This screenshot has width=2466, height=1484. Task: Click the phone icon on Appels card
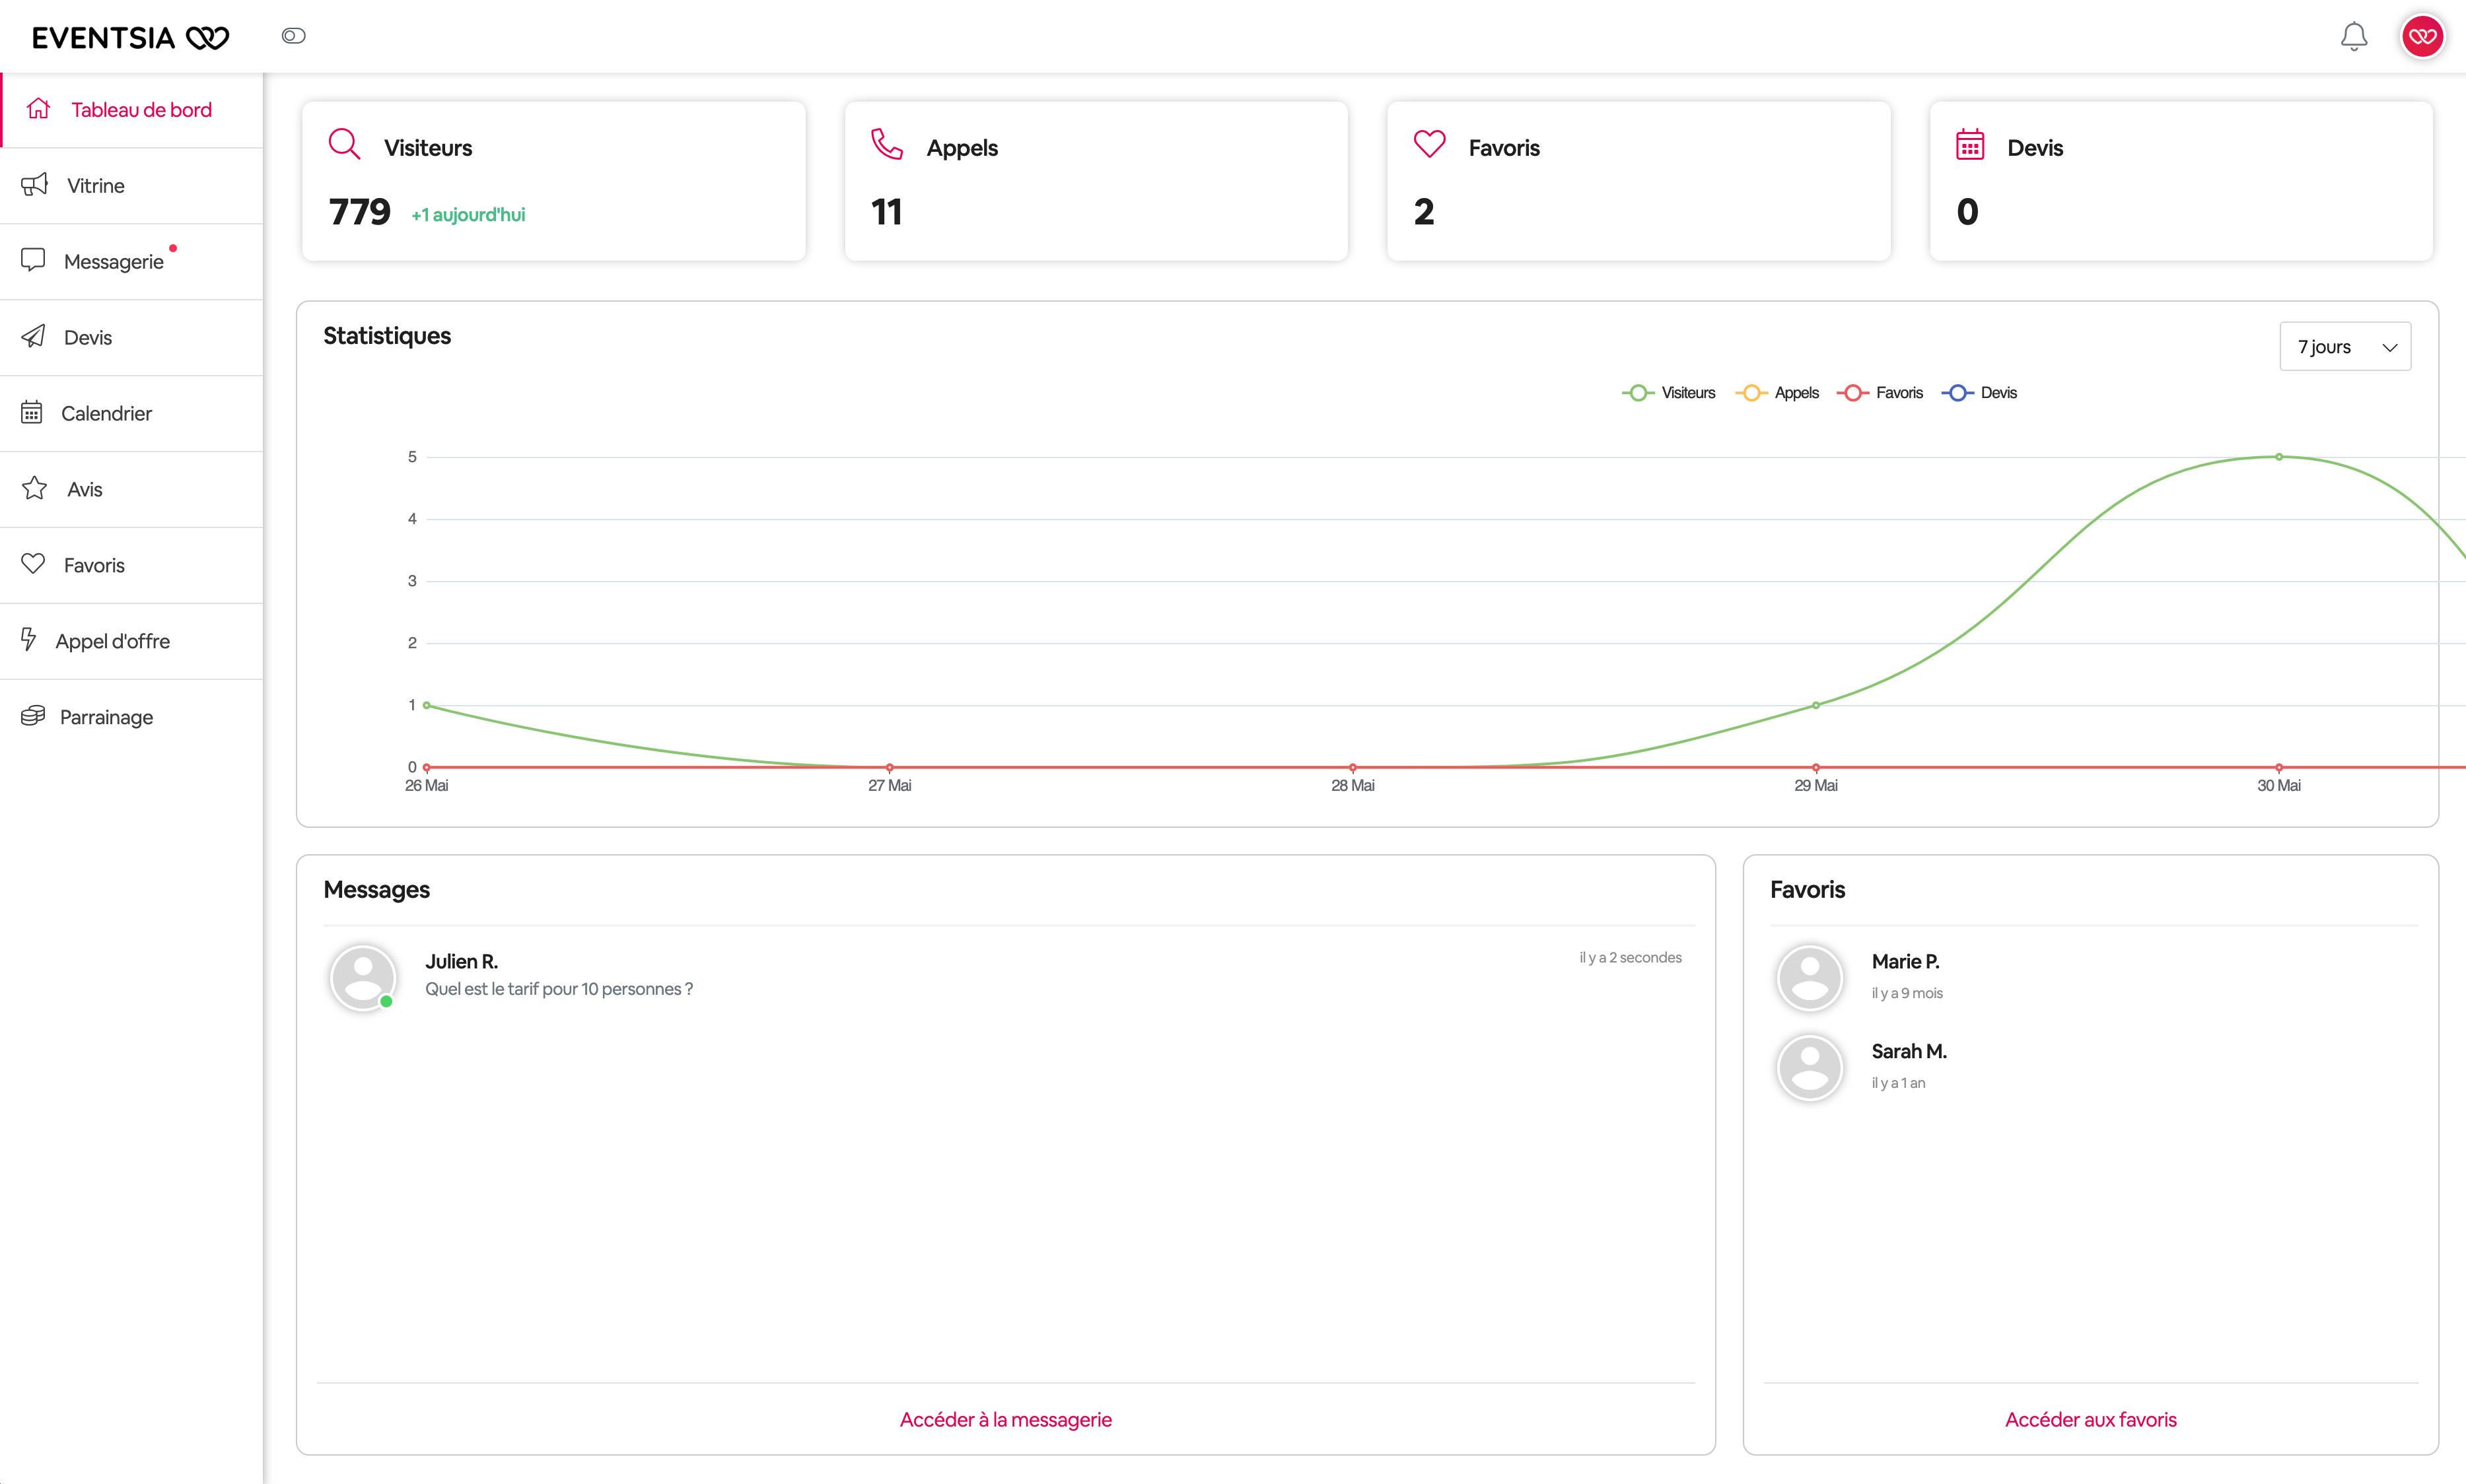click(886, 144)
